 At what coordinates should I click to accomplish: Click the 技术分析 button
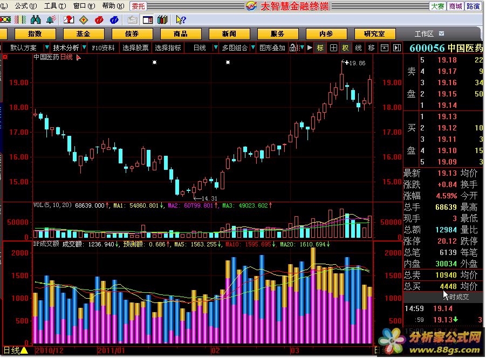66,47
